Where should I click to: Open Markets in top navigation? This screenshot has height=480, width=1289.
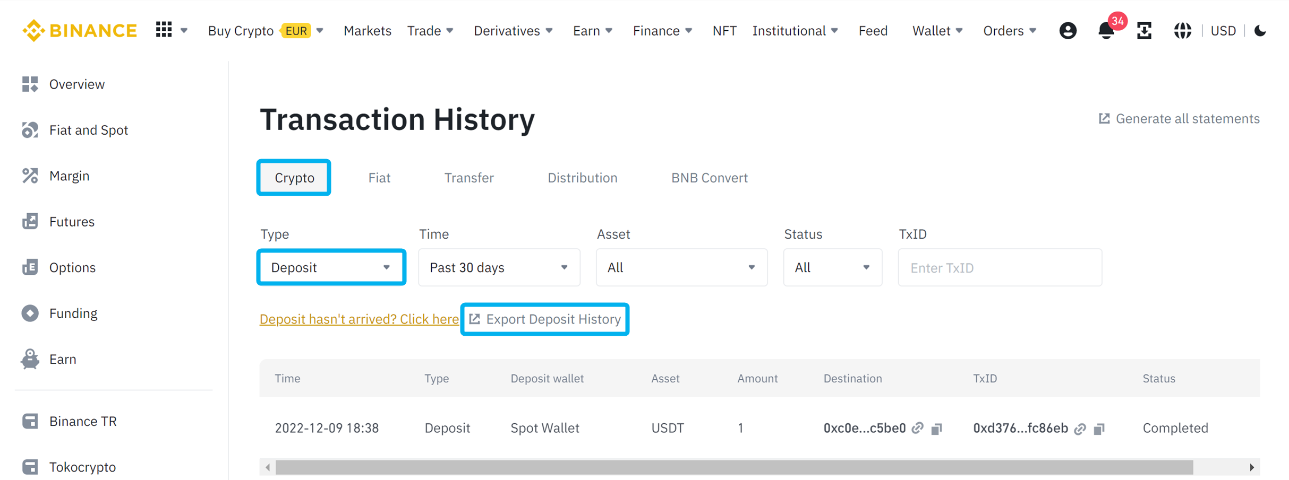pyautogui.click(x=368, y=31)
